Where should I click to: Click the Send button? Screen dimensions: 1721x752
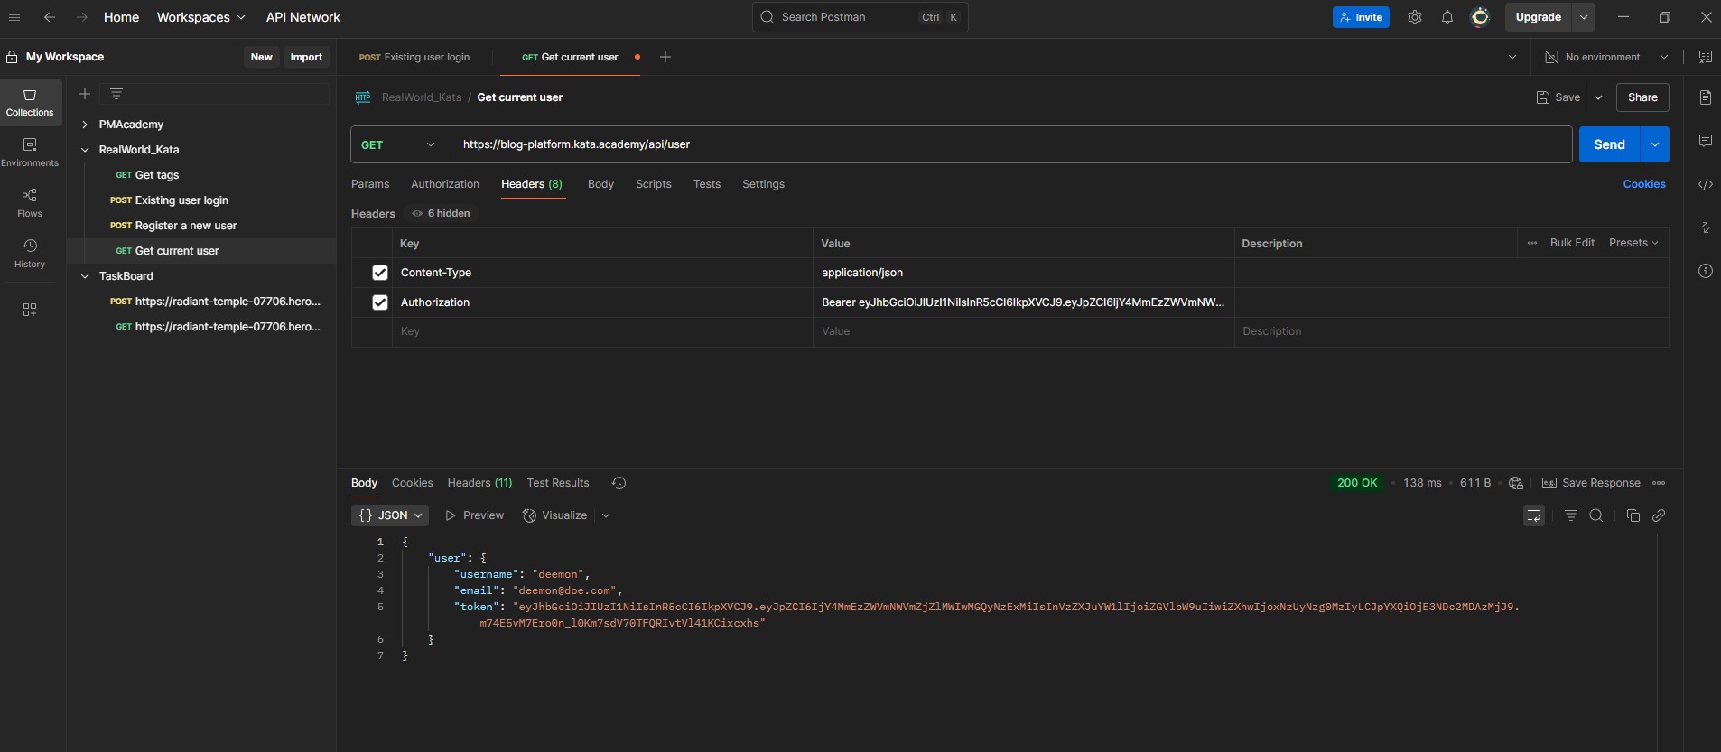(x=1609, y=144)
